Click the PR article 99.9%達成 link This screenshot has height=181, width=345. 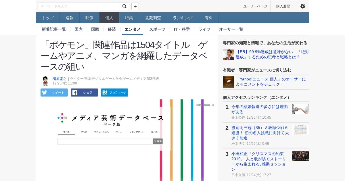(272, 54)
